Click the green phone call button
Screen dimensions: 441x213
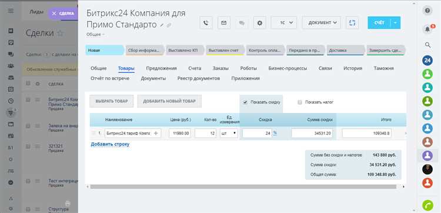pos(428,205)
